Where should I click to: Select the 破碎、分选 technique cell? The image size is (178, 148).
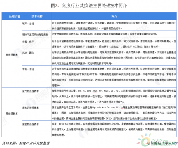click(x=28, y=23)
